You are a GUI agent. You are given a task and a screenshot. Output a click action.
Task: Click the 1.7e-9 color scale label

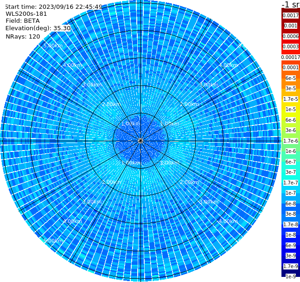point(291,266)
